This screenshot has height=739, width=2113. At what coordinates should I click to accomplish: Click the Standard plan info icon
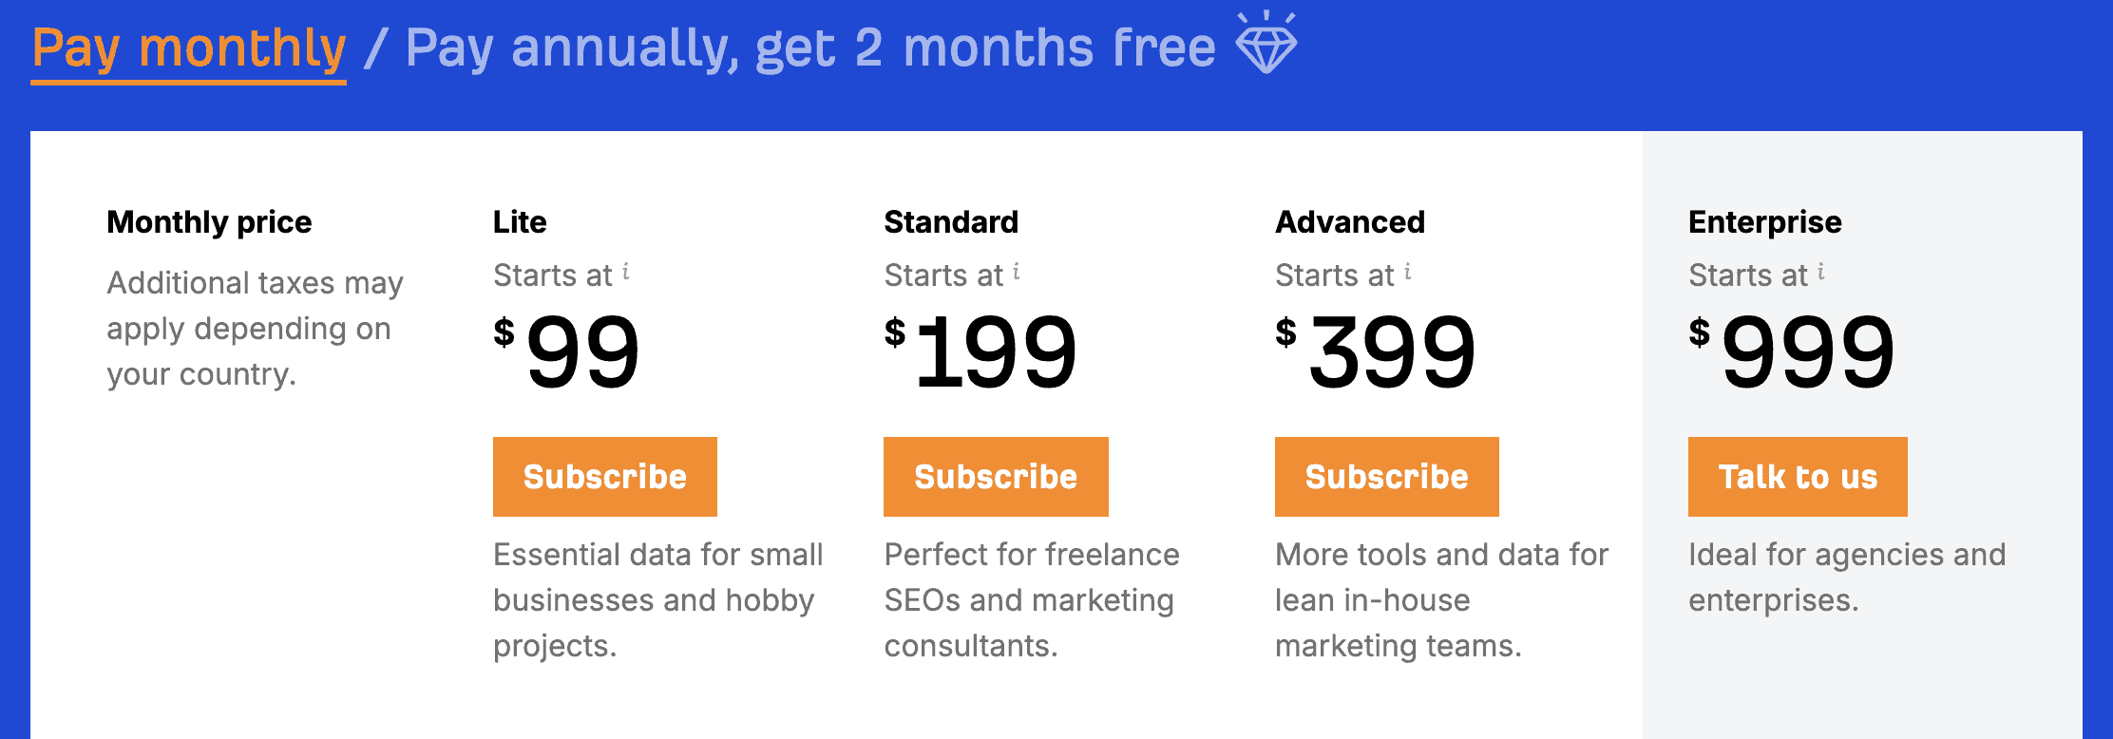[x=1017, y=273]
